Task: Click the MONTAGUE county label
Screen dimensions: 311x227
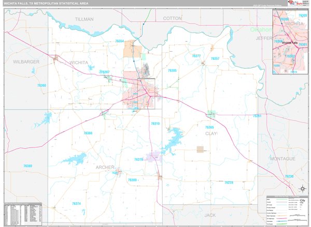Action: point(282,158)
